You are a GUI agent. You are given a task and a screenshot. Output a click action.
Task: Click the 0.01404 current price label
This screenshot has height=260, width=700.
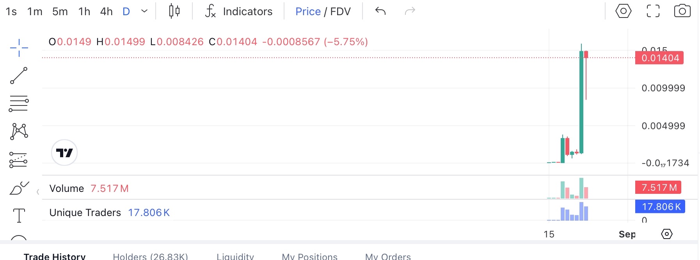pos(659,58)
